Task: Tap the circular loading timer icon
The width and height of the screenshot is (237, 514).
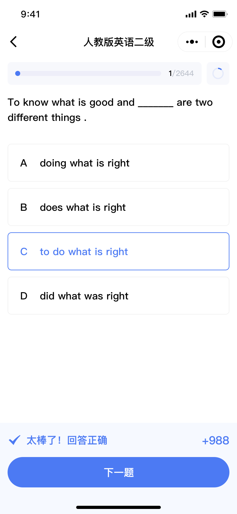Action: click(x=218, y=73)
